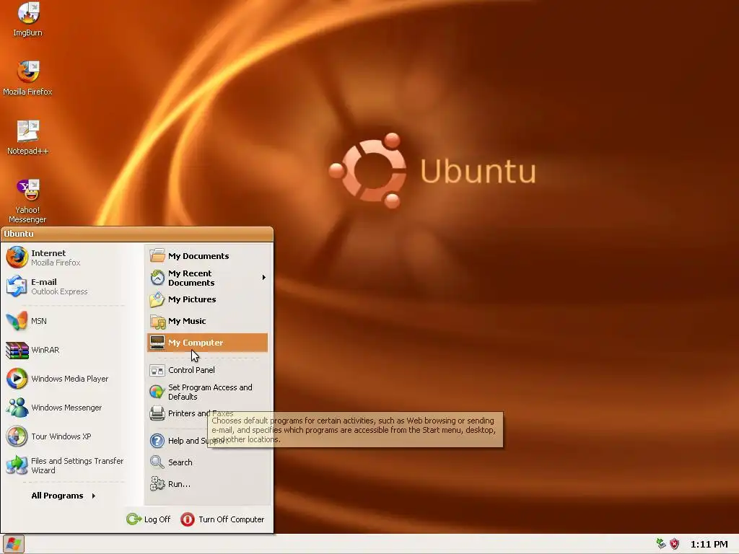The image size is (739, 554).
Task: Click the My Documents label
Action: pyautogui.click(x=198, y=256)
